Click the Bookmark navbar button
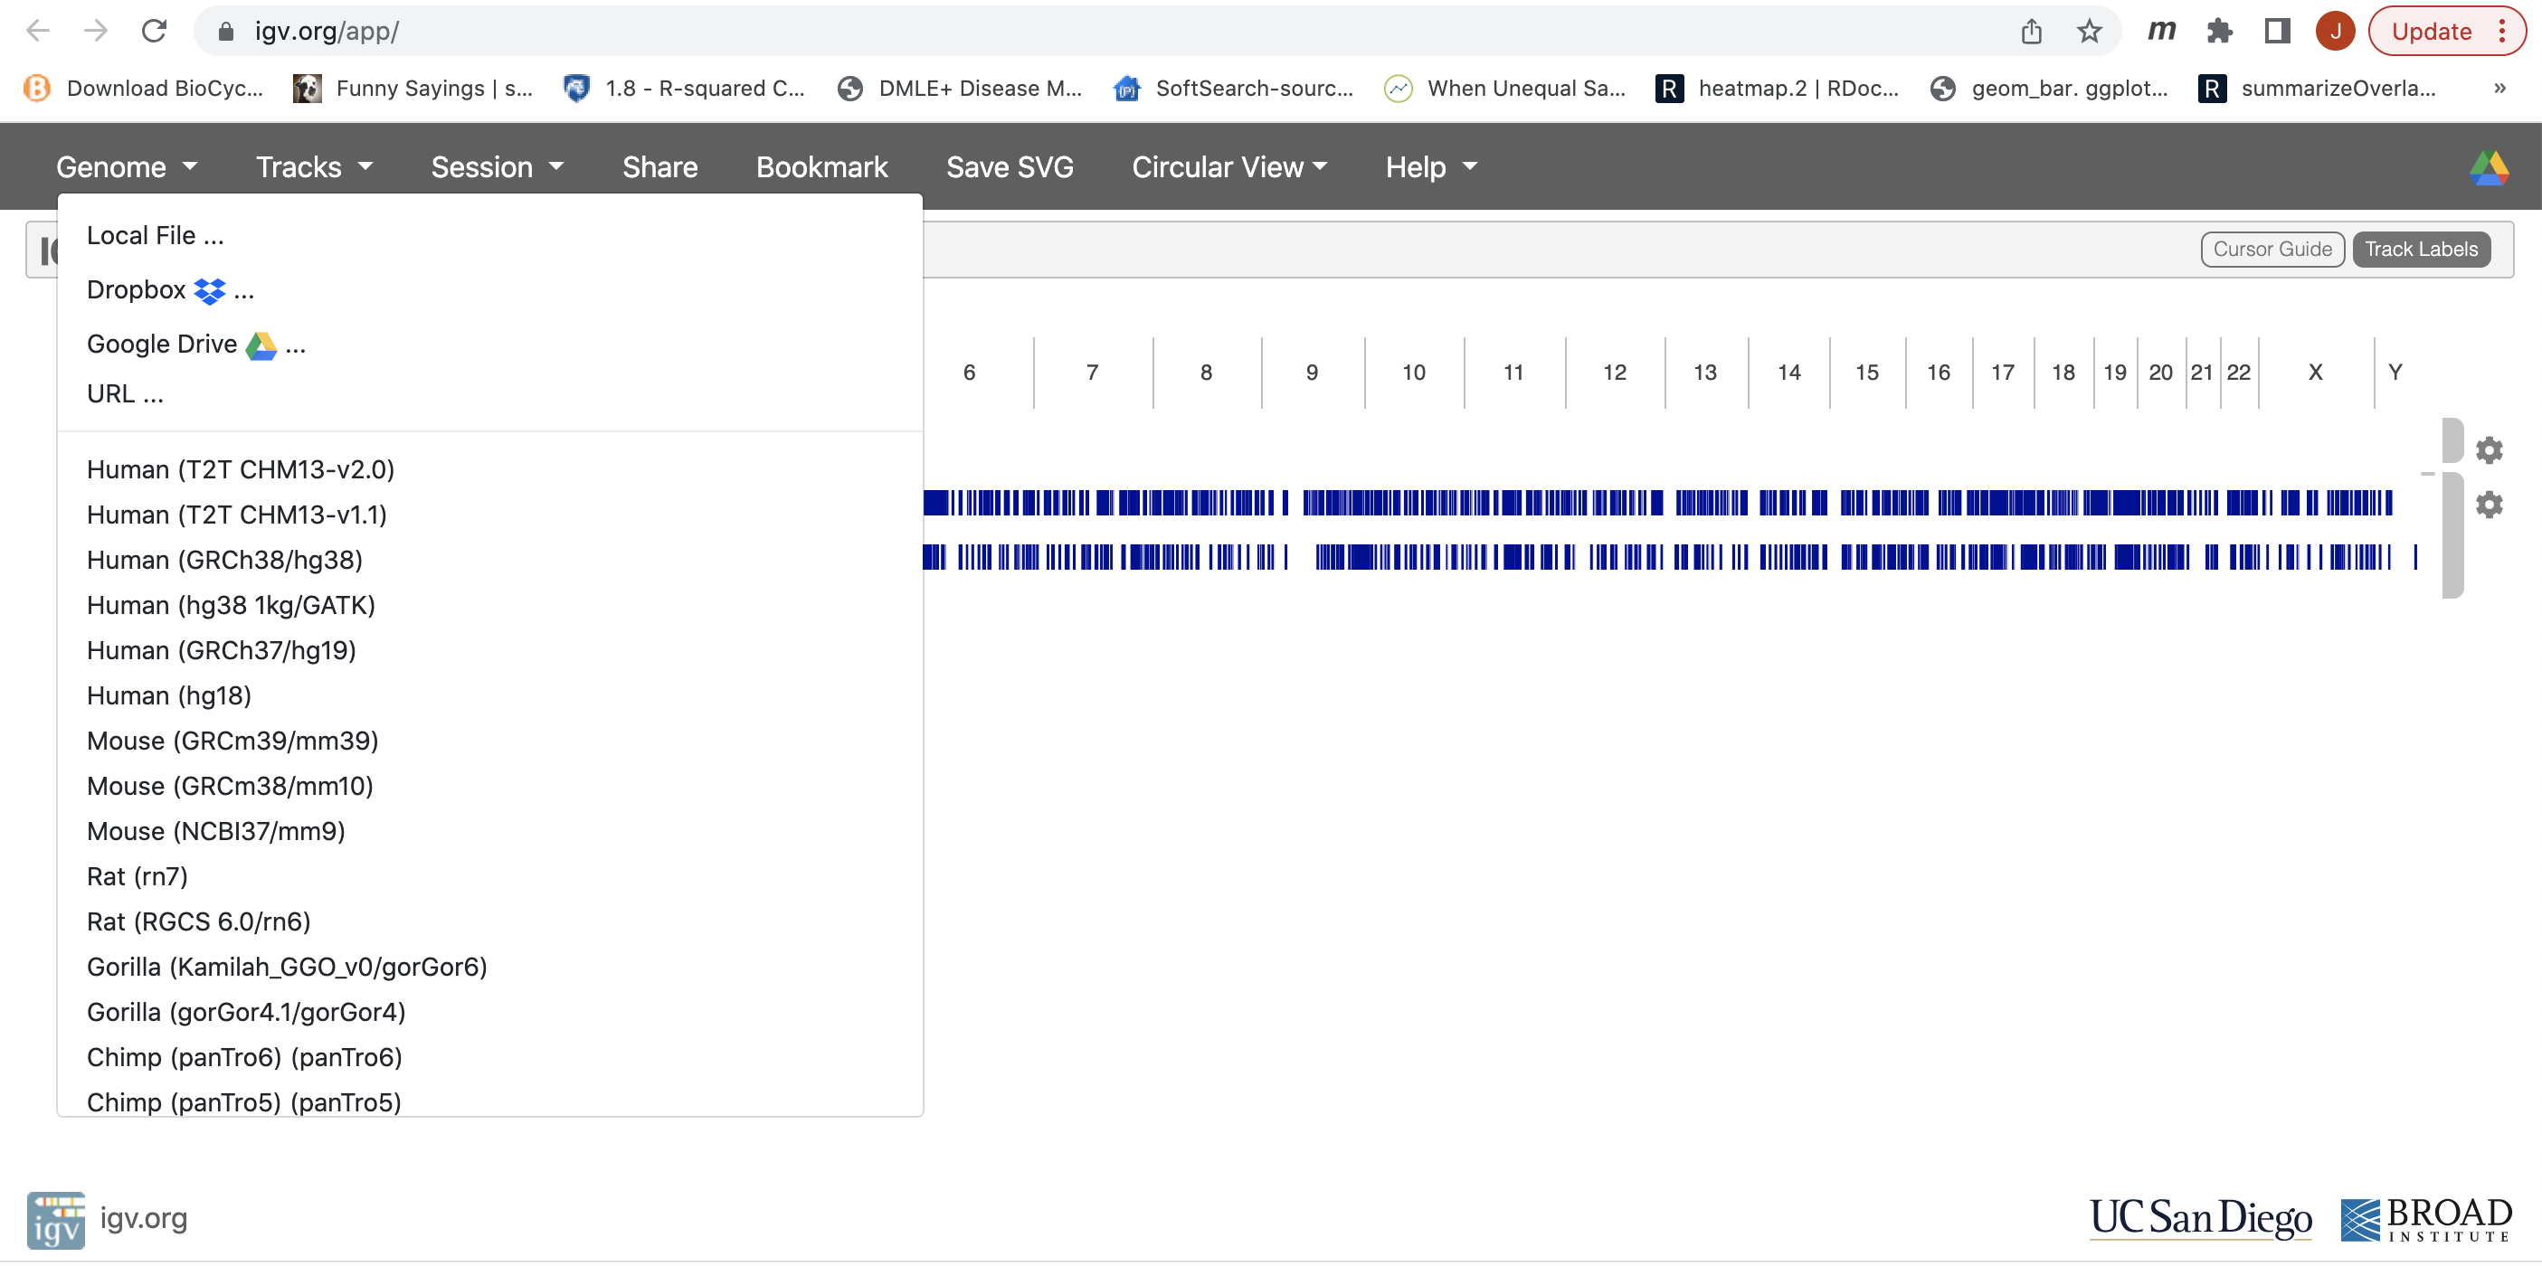The height and width of the screenshot is (1266, 2542). (x=821, y=168)
